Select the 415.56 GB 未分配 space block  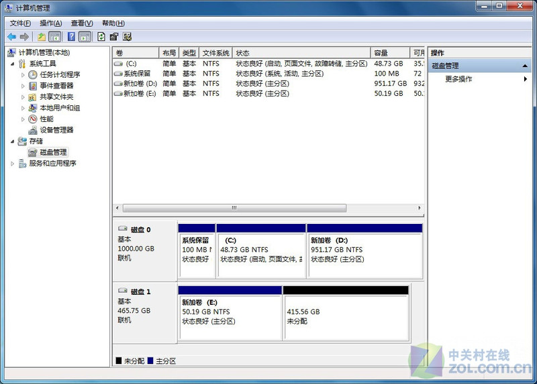point(346,313)
